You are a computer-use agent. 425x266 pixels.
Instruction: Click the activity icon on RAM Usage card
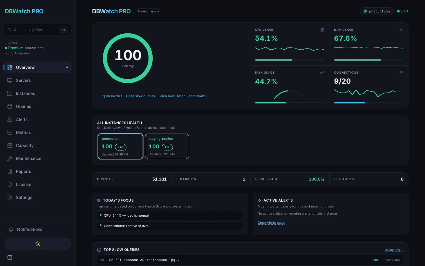point(401,30)
